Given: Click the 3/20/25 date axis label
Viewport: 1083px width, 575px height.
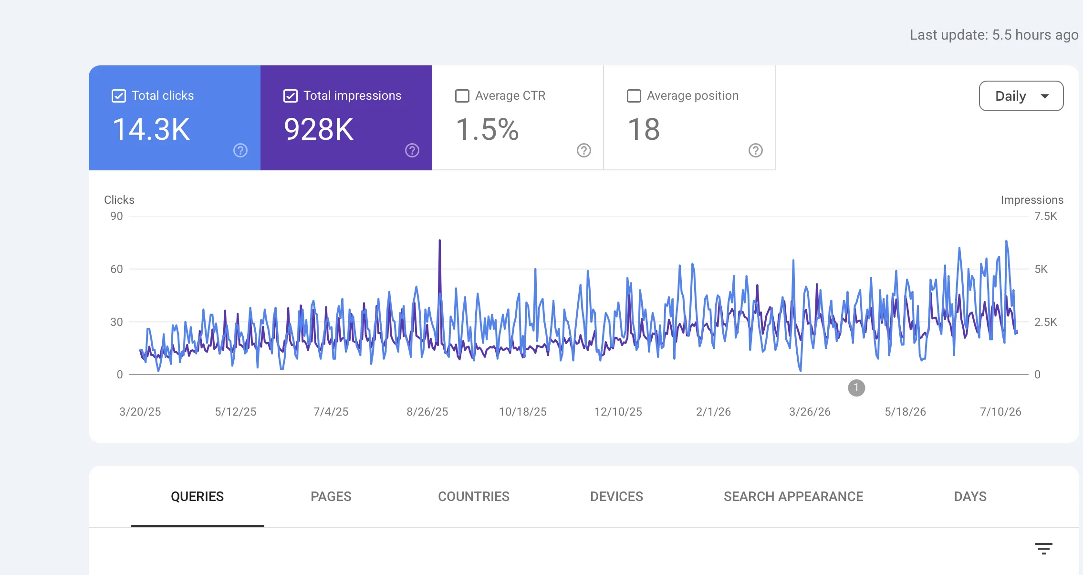Looking at the screenshot, I should tap(140, 412).
